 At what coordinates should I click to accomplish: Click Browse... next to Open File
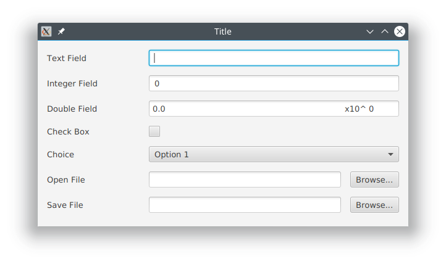pos(374,179)
